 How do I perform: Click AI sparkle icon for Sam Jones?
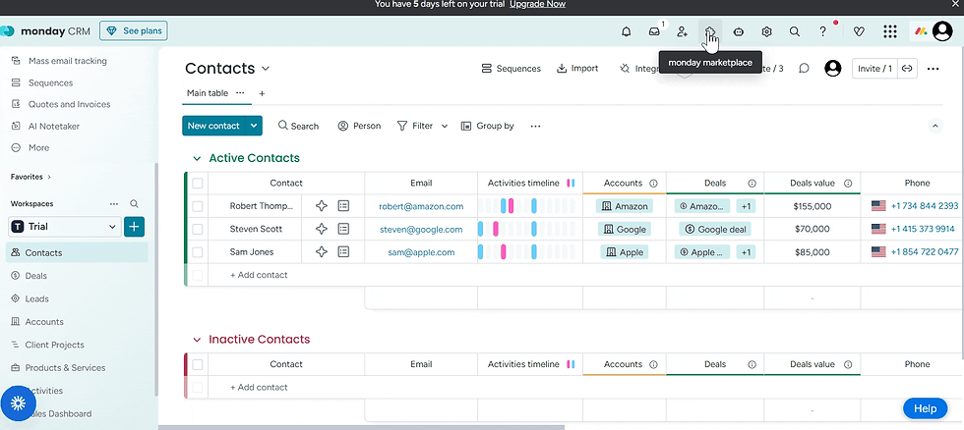pyautogui.click(x=321, y=251)
